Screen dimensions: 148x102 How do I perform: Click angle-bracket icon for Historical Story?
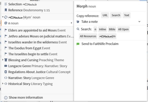point(6,84)
